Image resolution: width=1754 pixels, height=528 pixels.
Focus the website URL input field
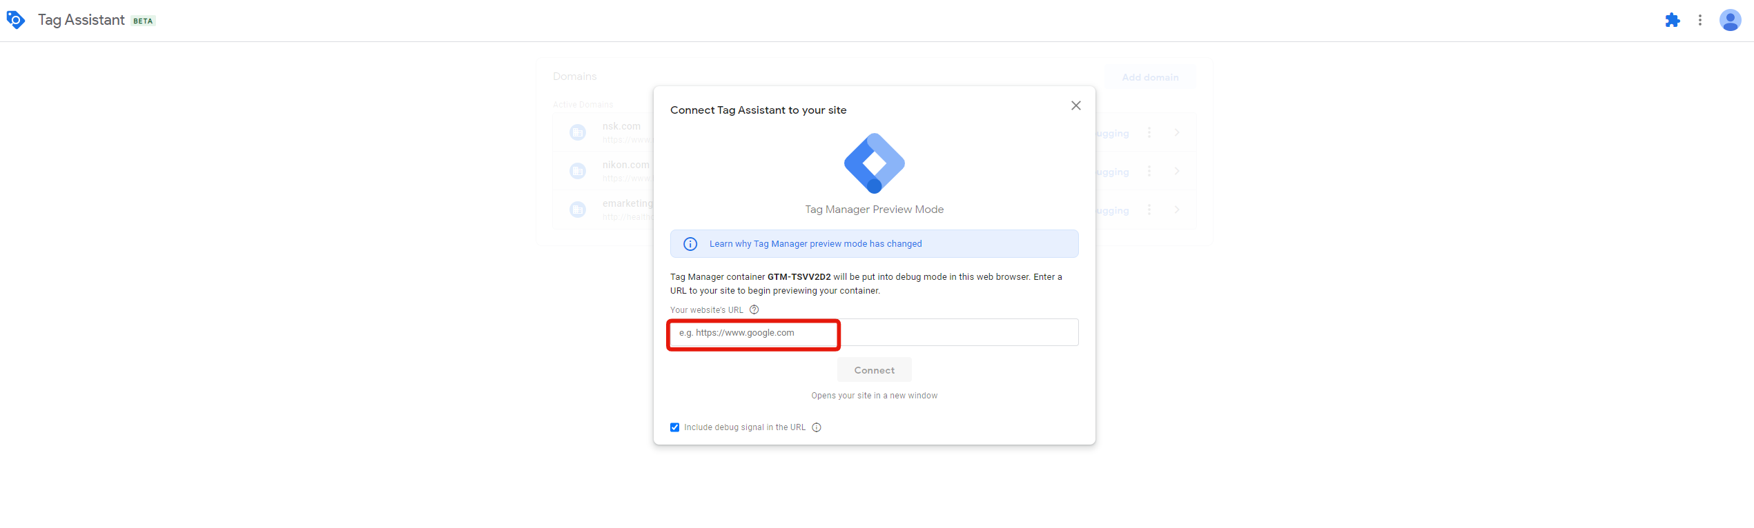point(874,332)
